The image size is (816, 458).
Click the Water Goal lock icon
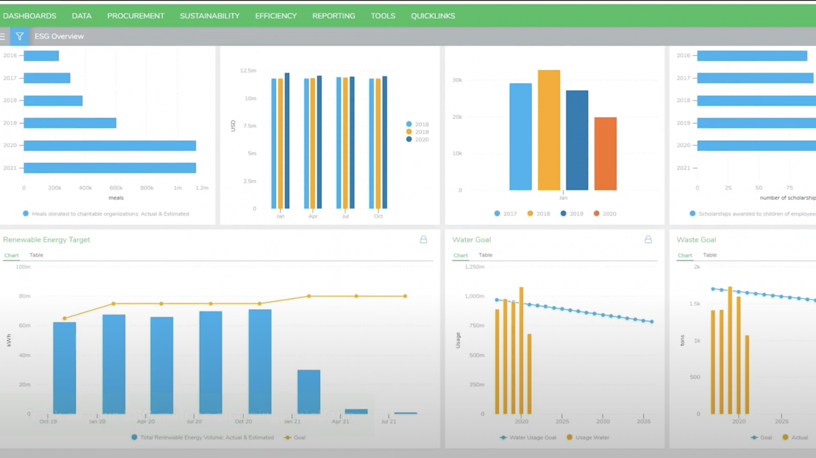[648, 239]
